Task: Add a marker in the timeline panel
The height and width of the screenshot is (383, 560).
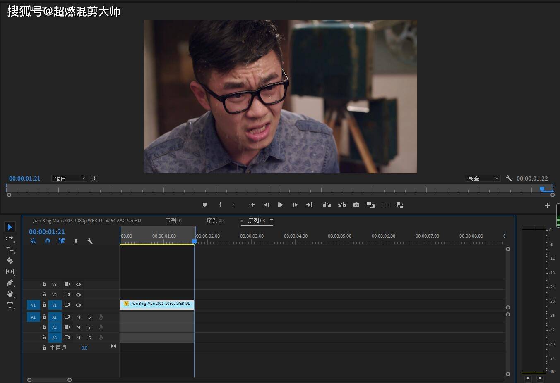Action: [x=76, y=241]
